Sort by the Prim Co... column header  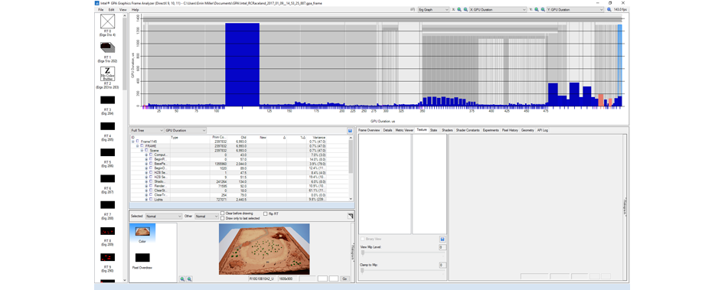pos(219,137)
